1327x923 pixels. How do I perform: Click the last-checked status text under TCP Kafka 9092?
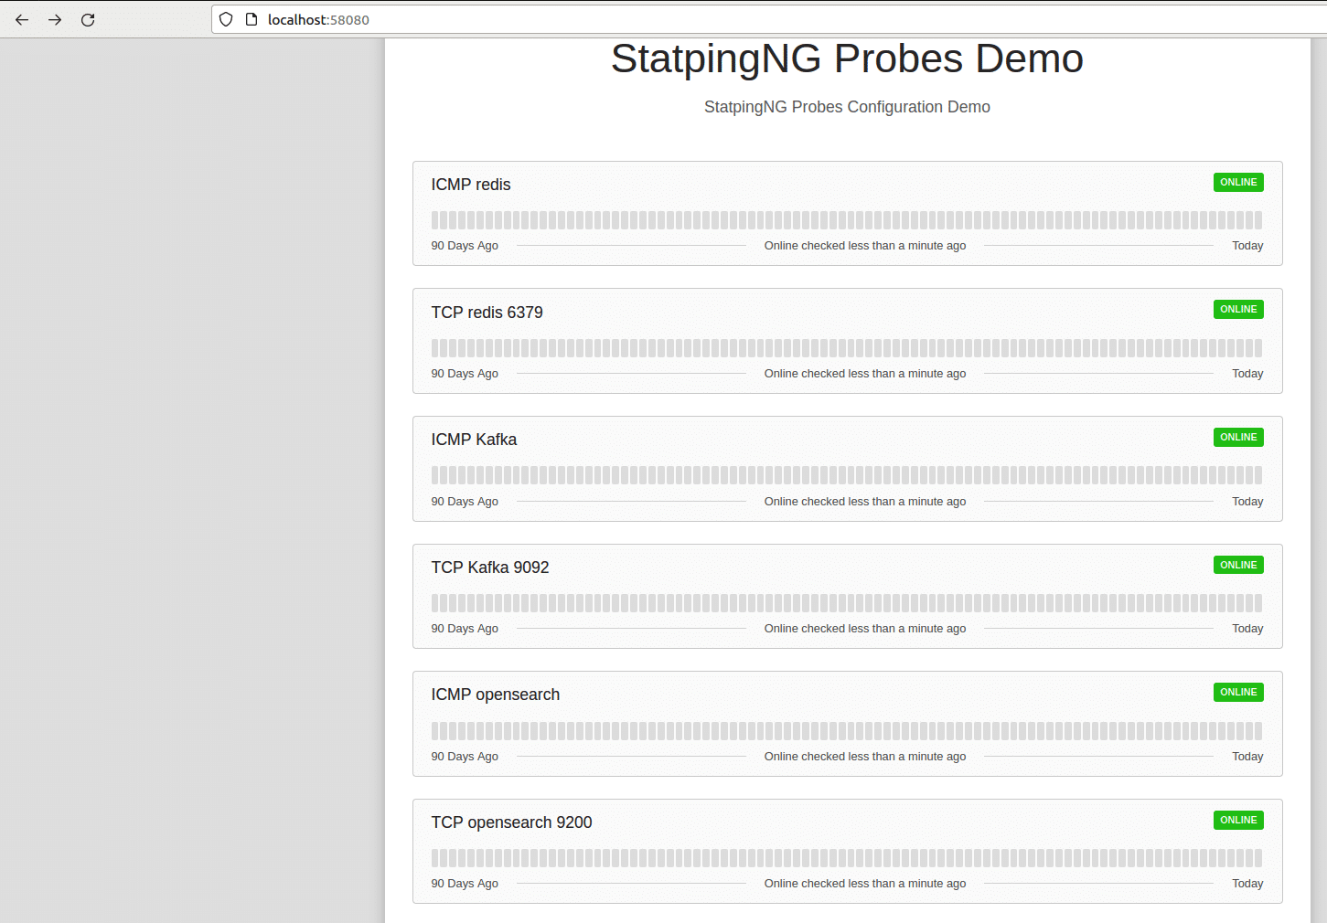pyautogui.click(x=865, y=629)
